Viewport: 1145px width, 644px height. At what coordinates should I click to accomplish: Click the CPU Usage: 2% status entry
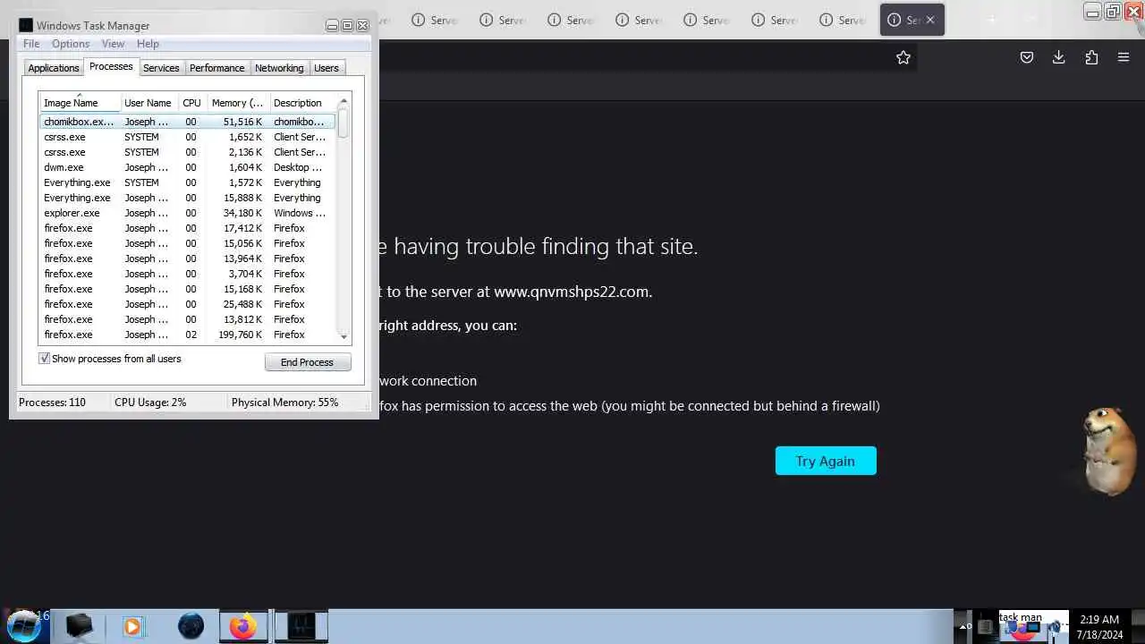pyautogui.click(x=150, y=402)
